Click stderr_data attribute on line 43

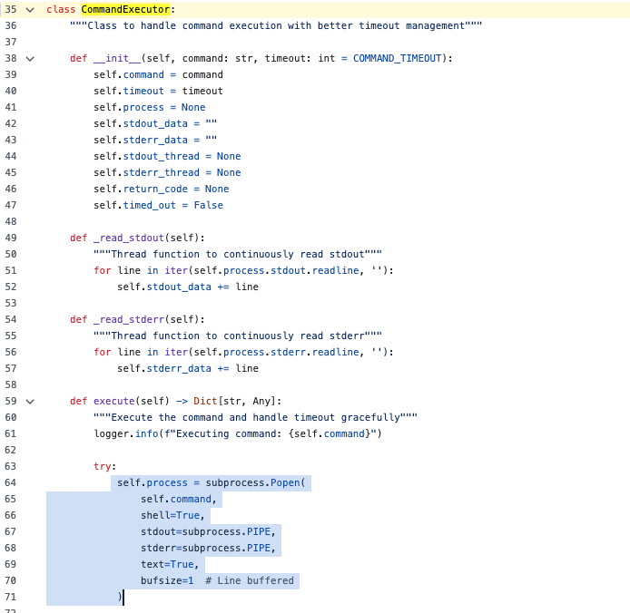[155, 141]
